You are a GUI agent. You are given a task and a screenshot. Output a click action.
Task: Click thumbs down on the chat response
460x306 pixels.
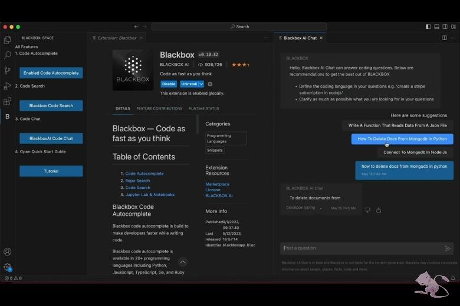pos(368,210)
